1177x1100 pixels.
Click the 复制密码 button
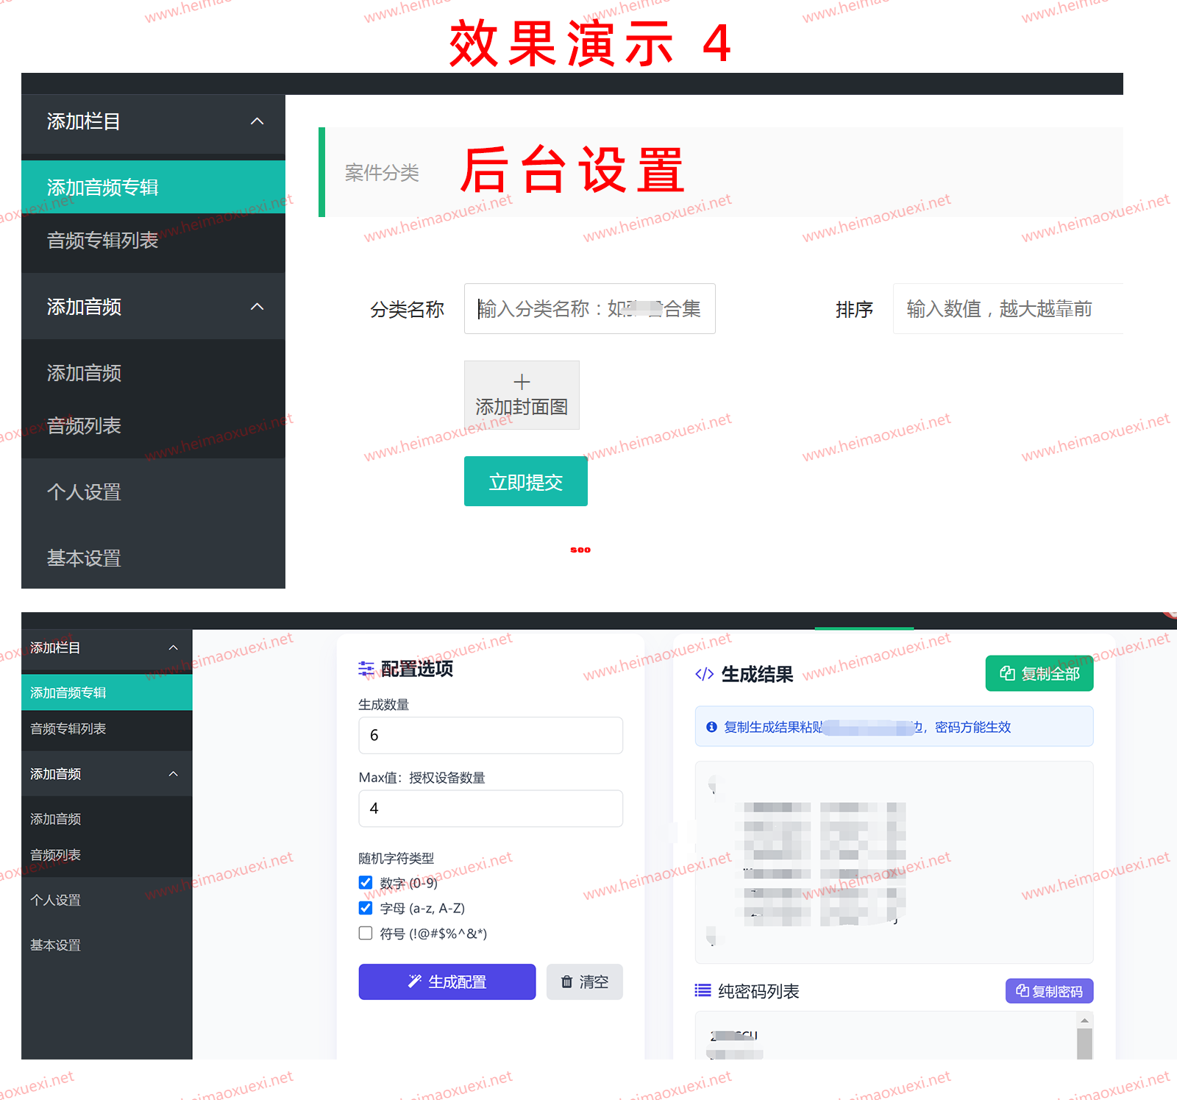coord(1049,990)
